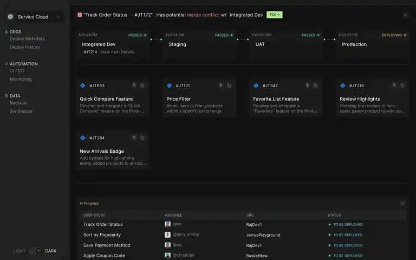Screen dimensions: 416x260
Task: Click the USER STORY column header
Action: click(x=94, y=215)
